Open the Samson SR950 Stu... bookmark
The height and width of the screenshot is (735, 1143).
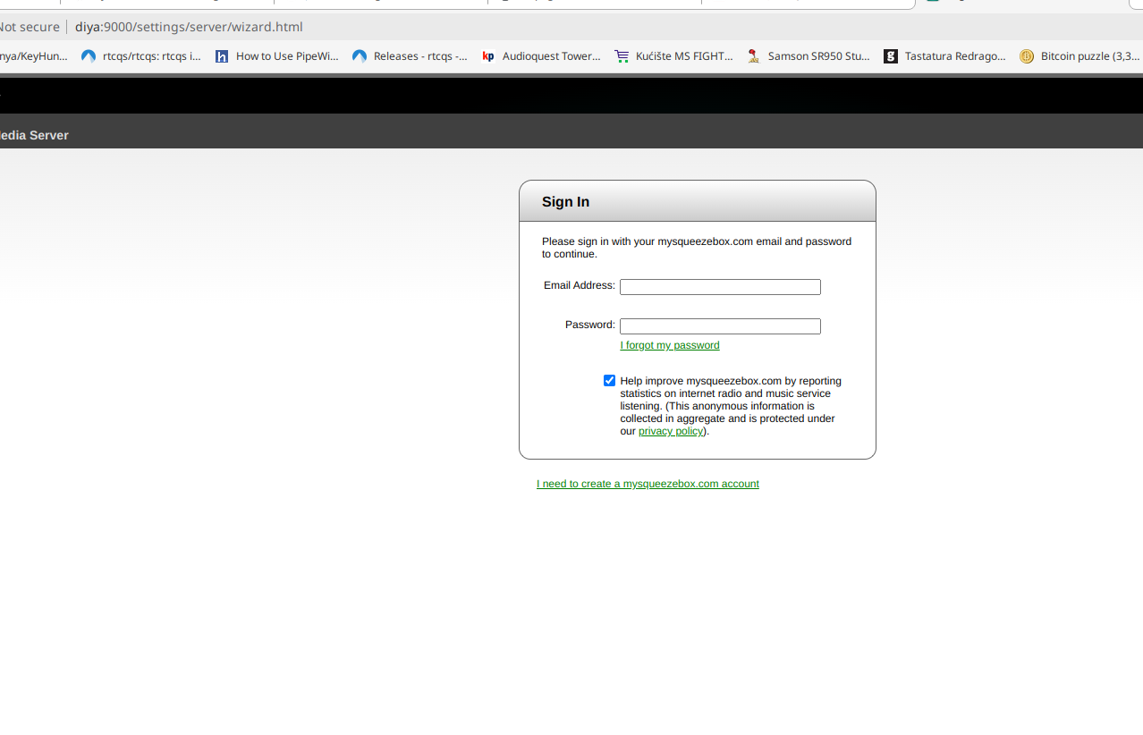(x=809, y=56)
